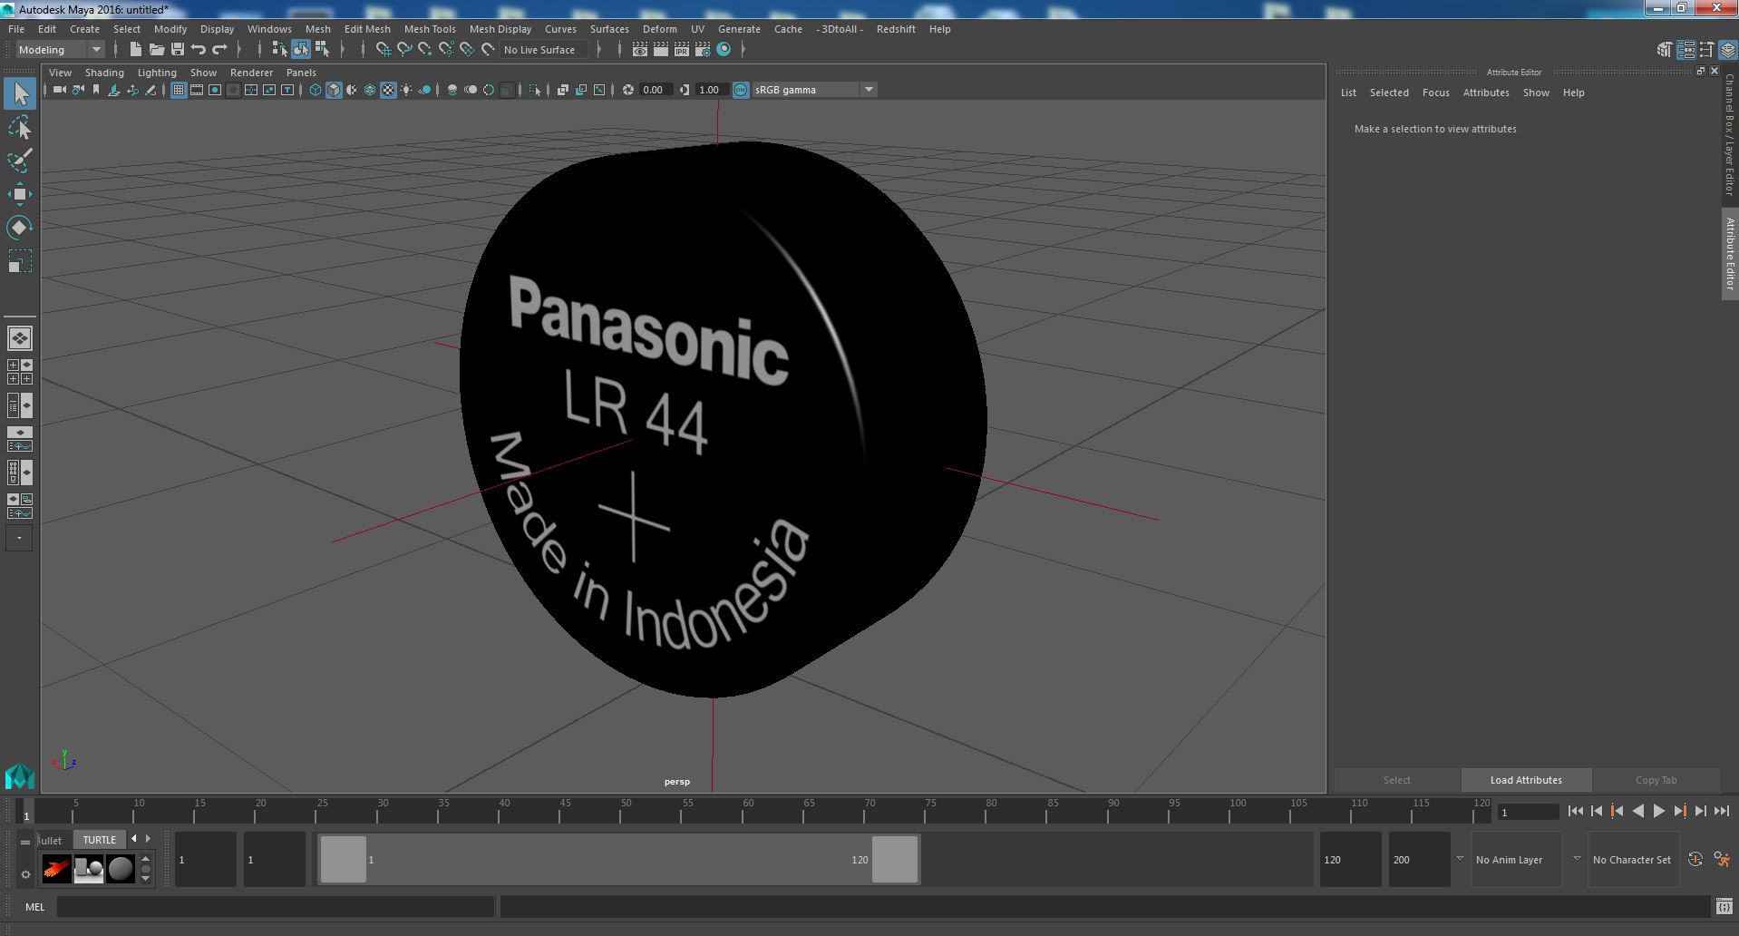Open the Mesh Tools menu

point(430,29)
